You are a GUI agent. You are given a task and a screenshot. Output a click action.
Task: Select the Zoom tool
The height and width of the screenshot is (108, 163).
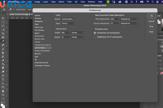pos(3,95)
